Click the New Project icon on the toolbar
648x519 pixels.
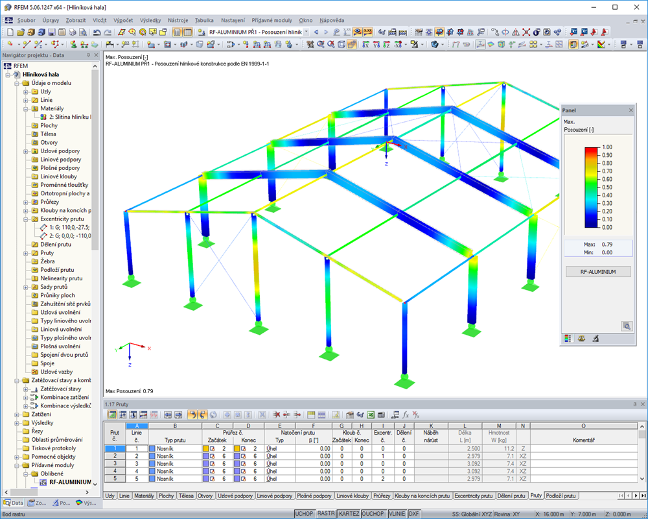(x=9, y=30)
